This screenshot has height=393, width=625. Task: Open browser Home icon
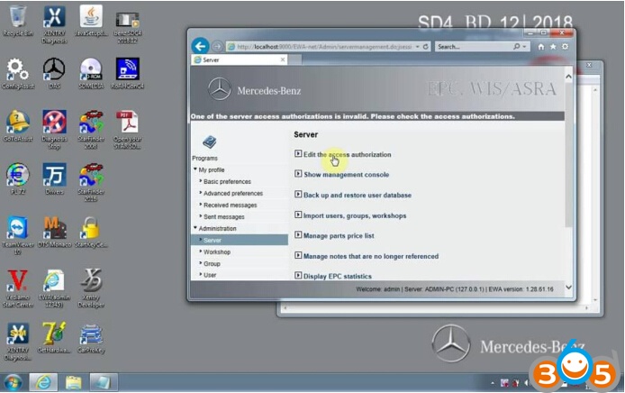[541, 47]
